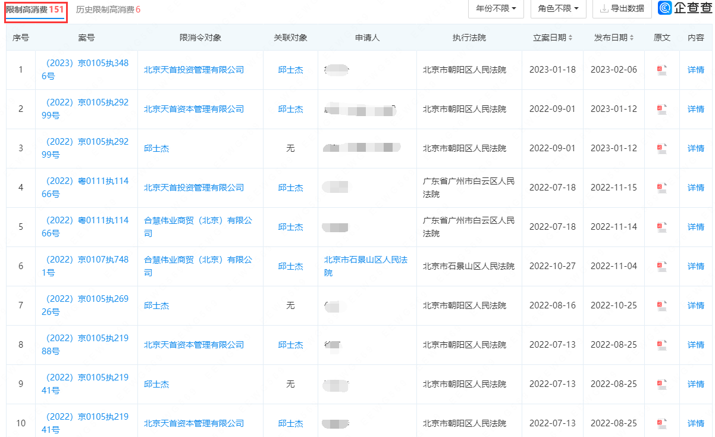This screenshot has width=715, height=437.
Task: Open 详情 for case (2023)京0105执3486号
Action: pyautogui.click(x=695, y=70)
